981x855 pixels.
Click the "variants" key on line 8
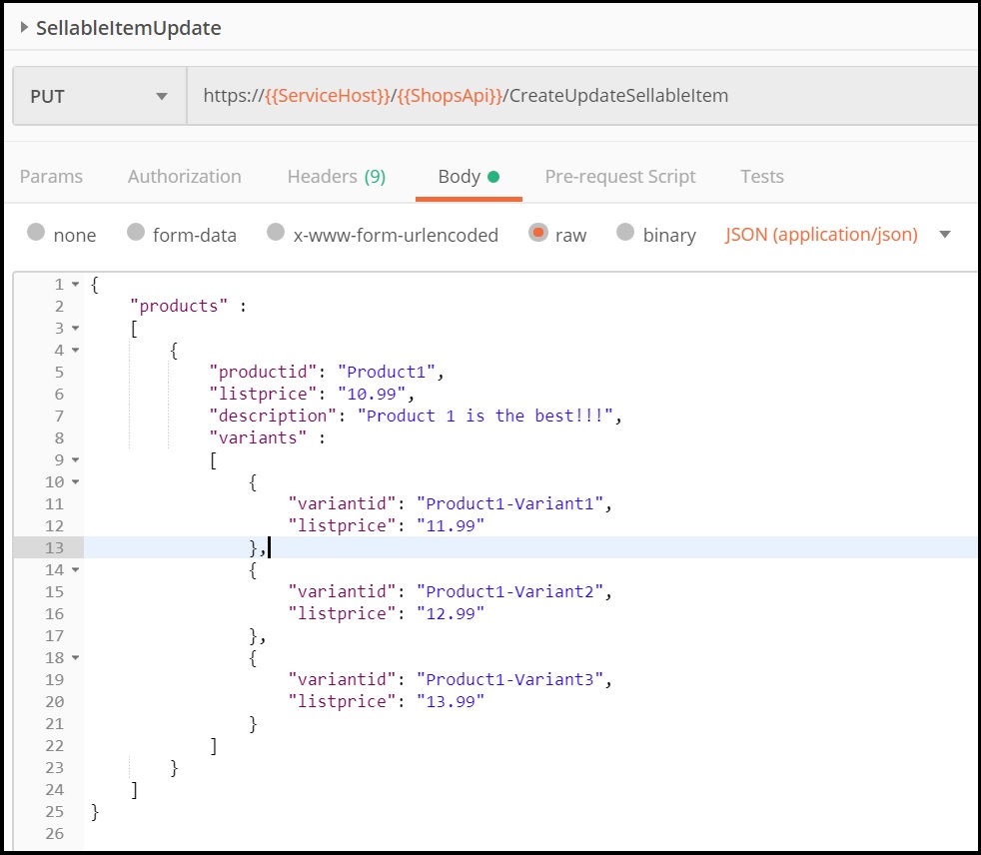[258, 437]
